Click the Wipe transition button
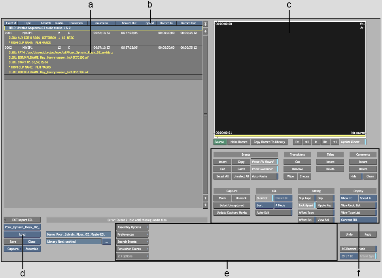Image resolution: width=382 pixels, height=278 pixels. click(x=290, y=176)
